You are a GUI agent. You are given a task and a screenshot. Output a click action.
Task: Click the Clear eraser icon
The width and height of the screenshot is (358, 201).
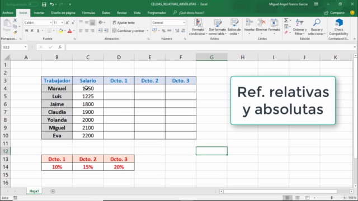click(286, 32)
